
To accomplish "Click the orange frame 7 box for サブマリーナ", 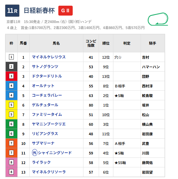I will pyautogui.click(x=11, y=143).
